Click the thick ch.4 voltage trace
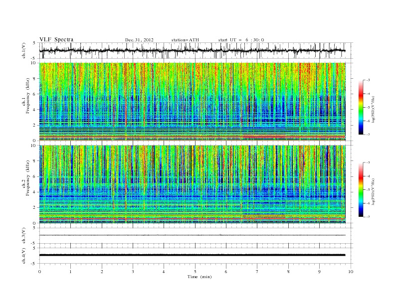Screen dimensions: 395x305 click(192, 255)
